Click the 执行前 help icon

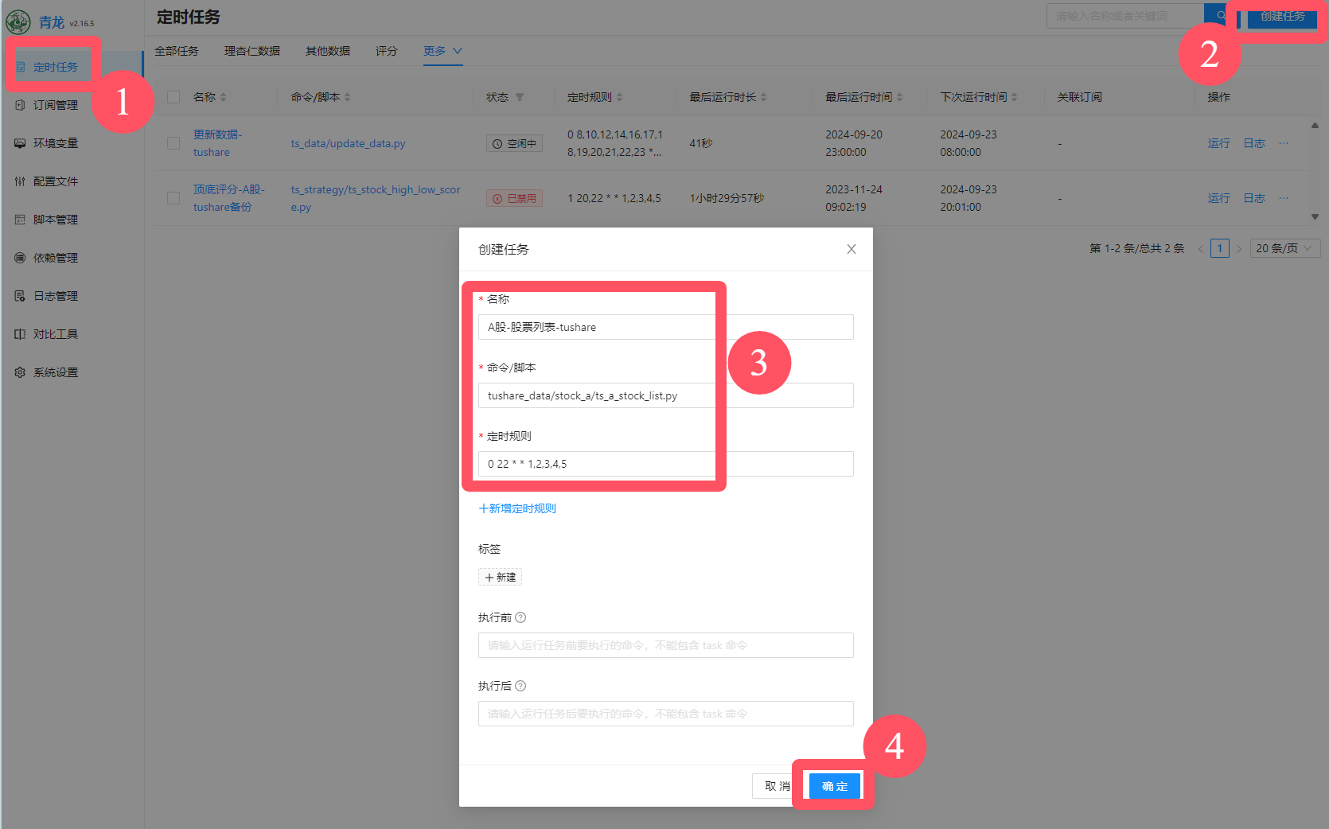(520, 617)
